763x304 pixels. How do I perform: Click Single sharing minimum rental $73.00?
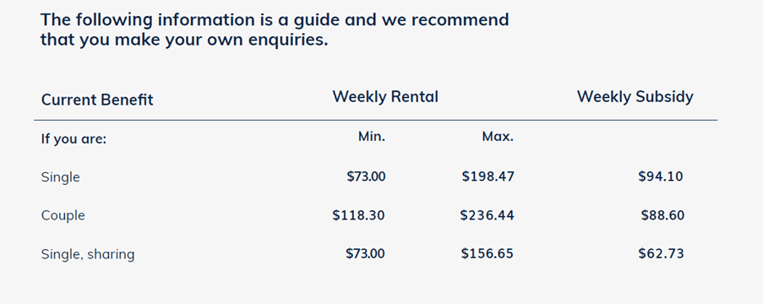coord(365,253)
